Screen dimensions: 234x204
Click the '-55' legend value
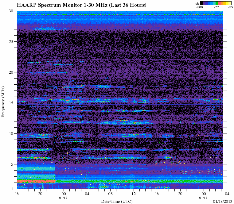click(231, 7)
